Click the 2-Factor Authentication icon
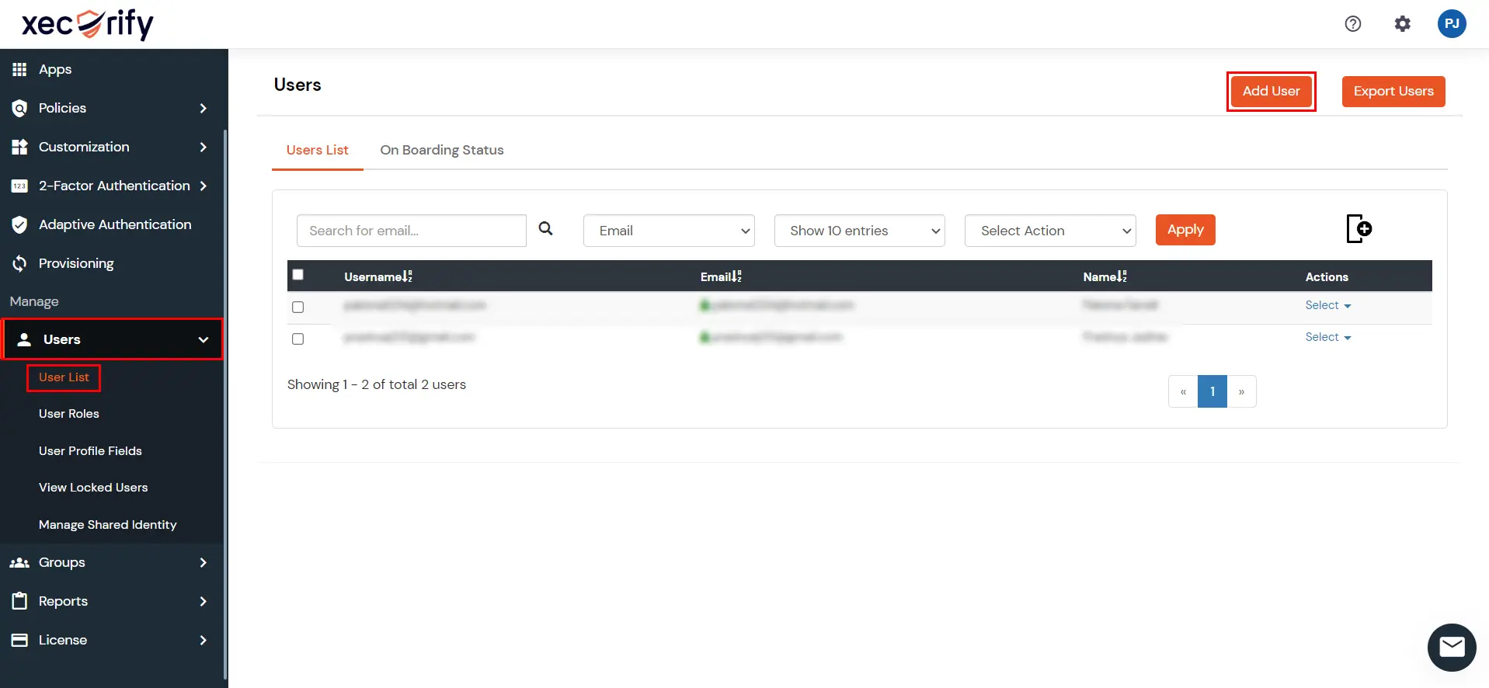 (19, 186)
